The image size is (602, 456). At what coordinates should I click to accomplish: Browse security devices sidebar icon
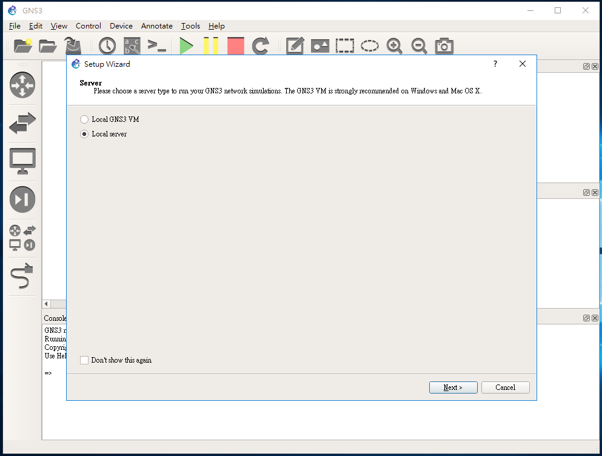[x=22, y=199]
